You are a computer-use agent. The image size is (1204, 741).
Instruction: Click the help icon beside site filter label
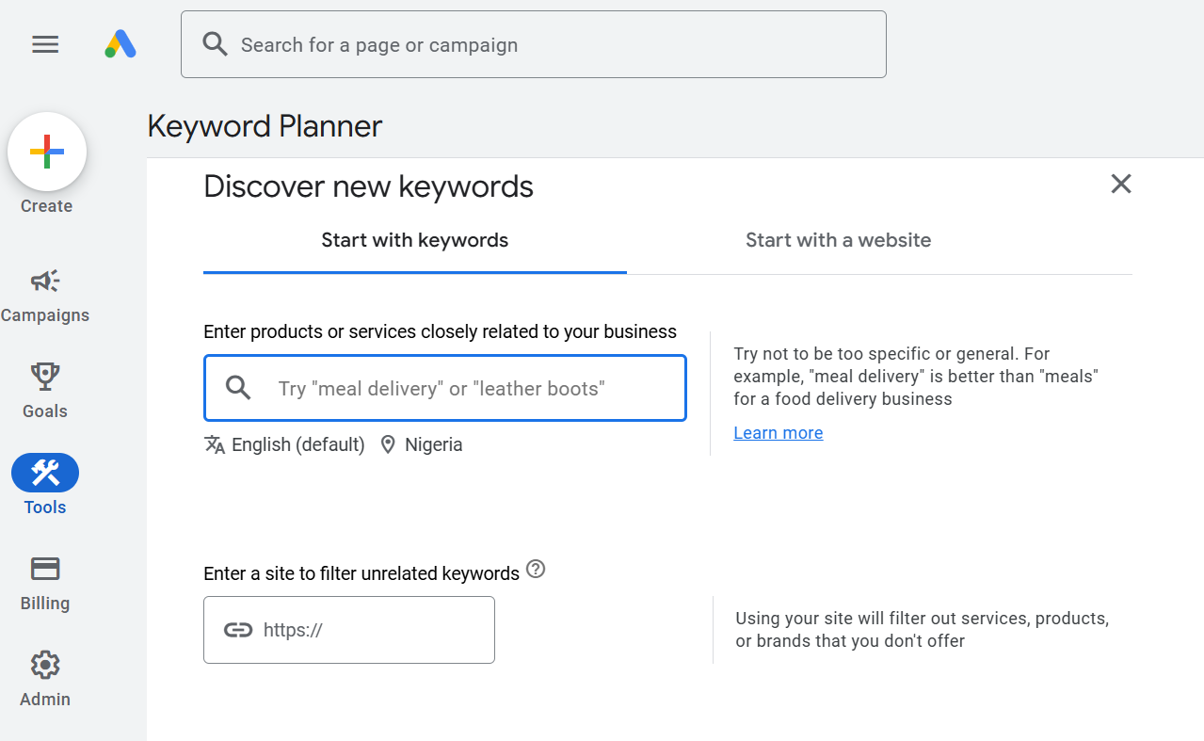[x=535, y=569]
